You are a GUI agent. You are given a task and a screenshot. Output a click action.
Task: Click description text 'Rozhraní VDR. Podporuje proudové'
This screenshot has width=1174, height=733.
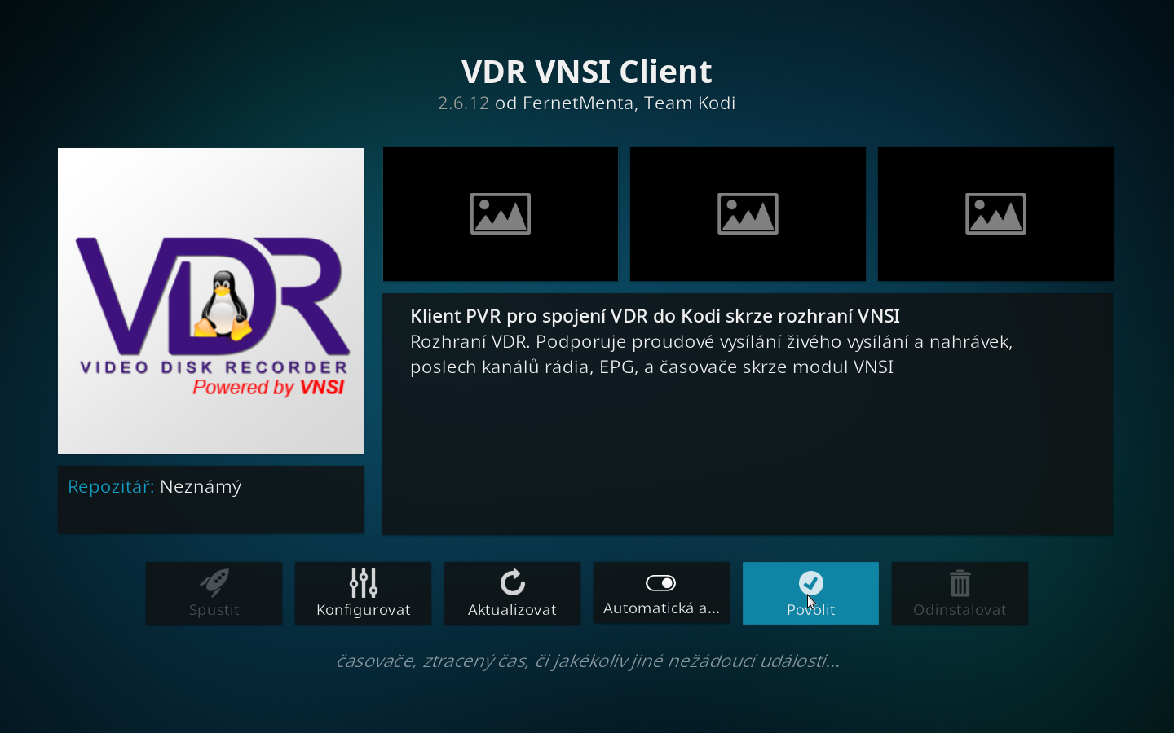[x=711, y=354]
